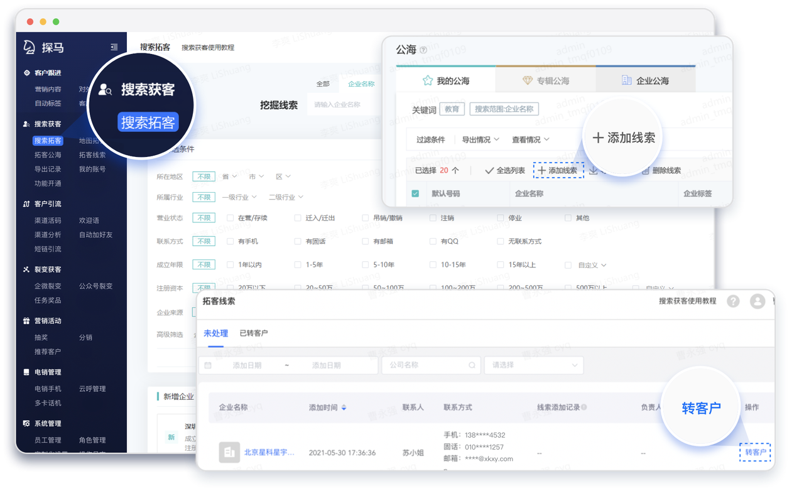Click the search icon in the 公司名称 field
This screenshot has height=491, width=804.
[x=472, y=365]
